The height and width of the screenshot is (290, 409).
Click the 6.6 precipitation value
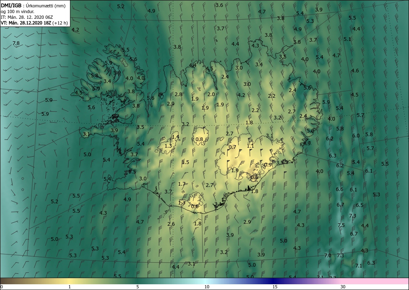339,189
